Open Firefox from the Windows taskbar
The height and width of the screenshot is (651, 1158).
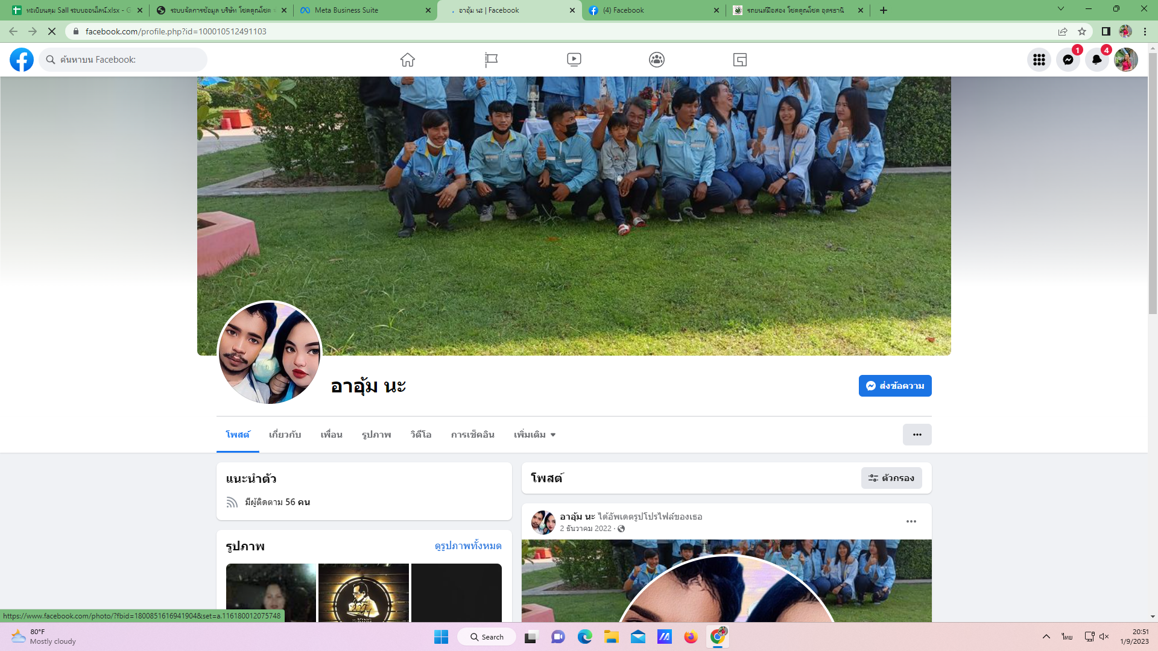click(x=691, y=637)
